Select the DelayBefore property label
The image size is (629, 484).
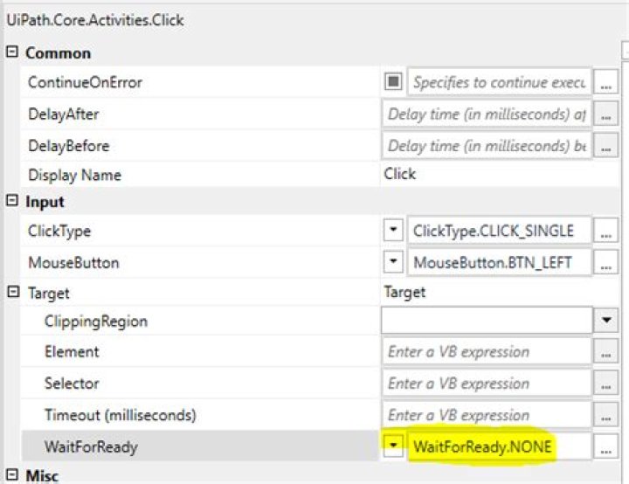[x=69, y=146]
